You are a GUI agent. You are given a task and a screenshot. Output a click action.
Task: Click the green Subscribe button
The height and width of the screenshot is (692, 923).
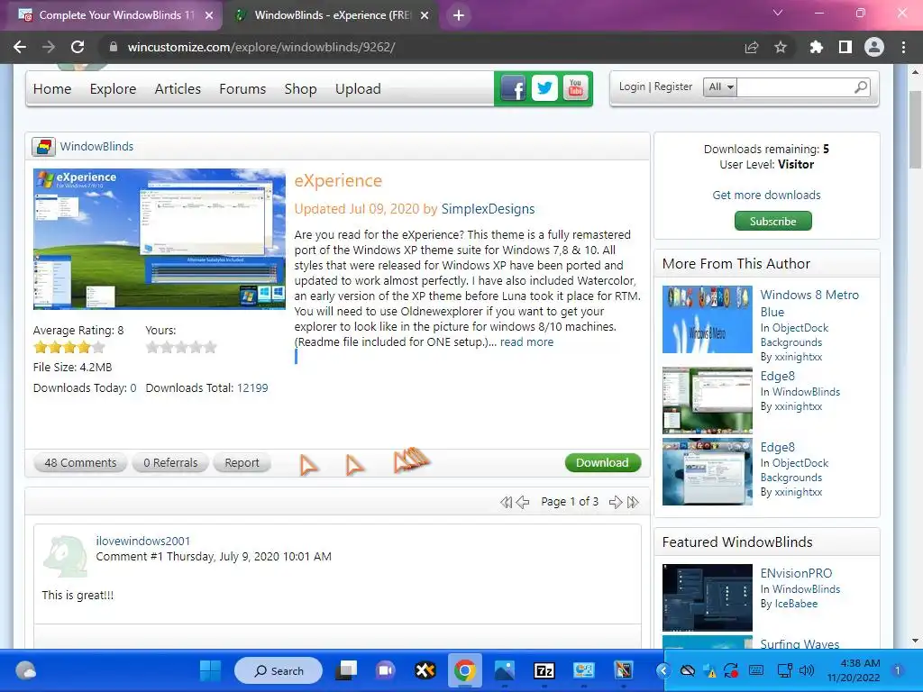click(x=772, y=222)
